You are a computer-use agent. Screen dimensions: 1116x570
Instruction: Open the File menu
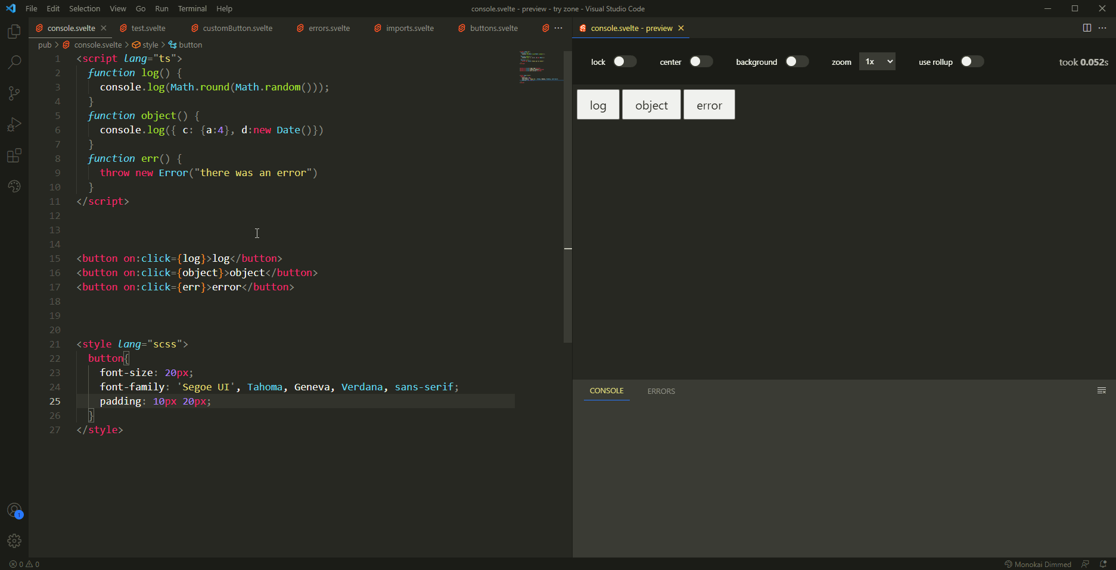coord(32,8)
